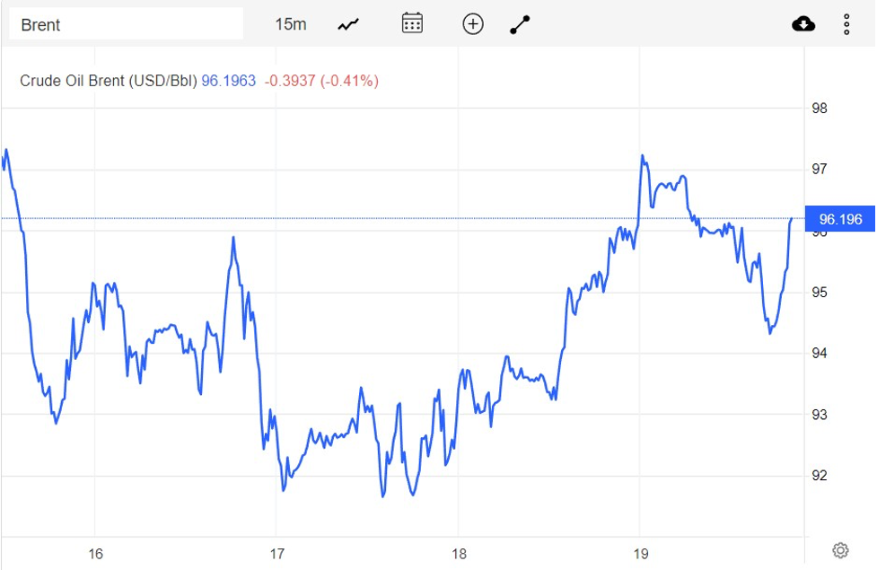Select date 16 on time axis
Viewport: 877px width, 570px height.
tap(96, 554)
